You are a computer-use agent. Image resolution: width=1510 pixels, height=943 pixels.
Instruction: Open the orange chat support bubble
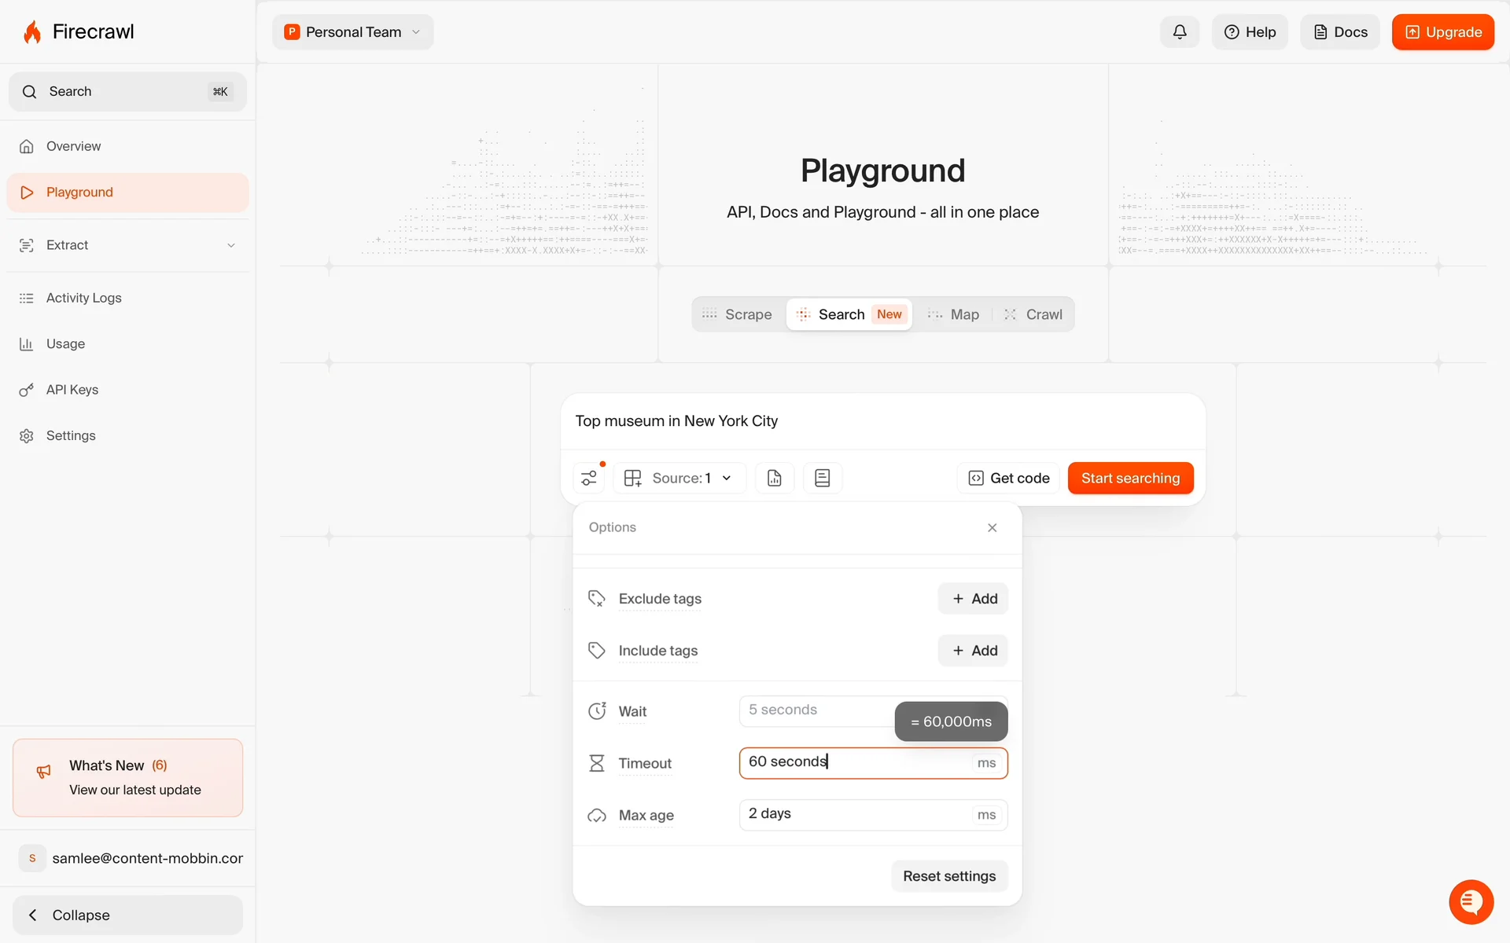(1471, 901)
